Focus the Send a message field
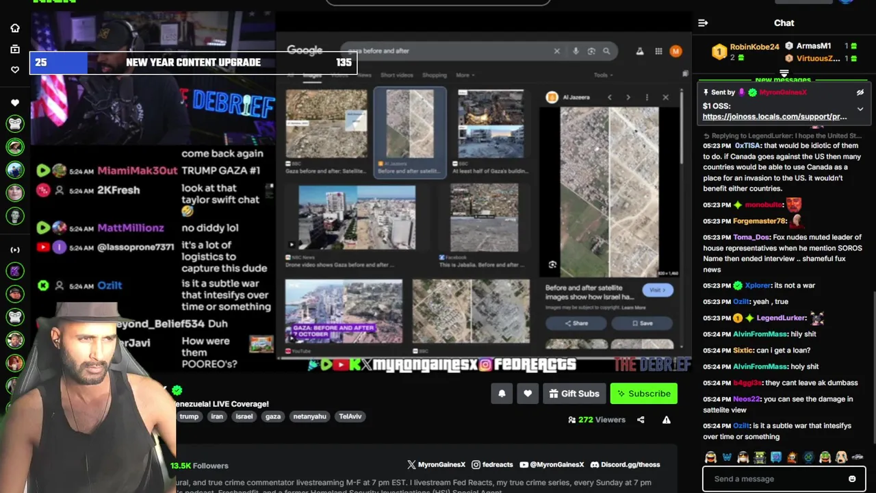Viewport: 876px width, 493px height. (x=784, y=479)
